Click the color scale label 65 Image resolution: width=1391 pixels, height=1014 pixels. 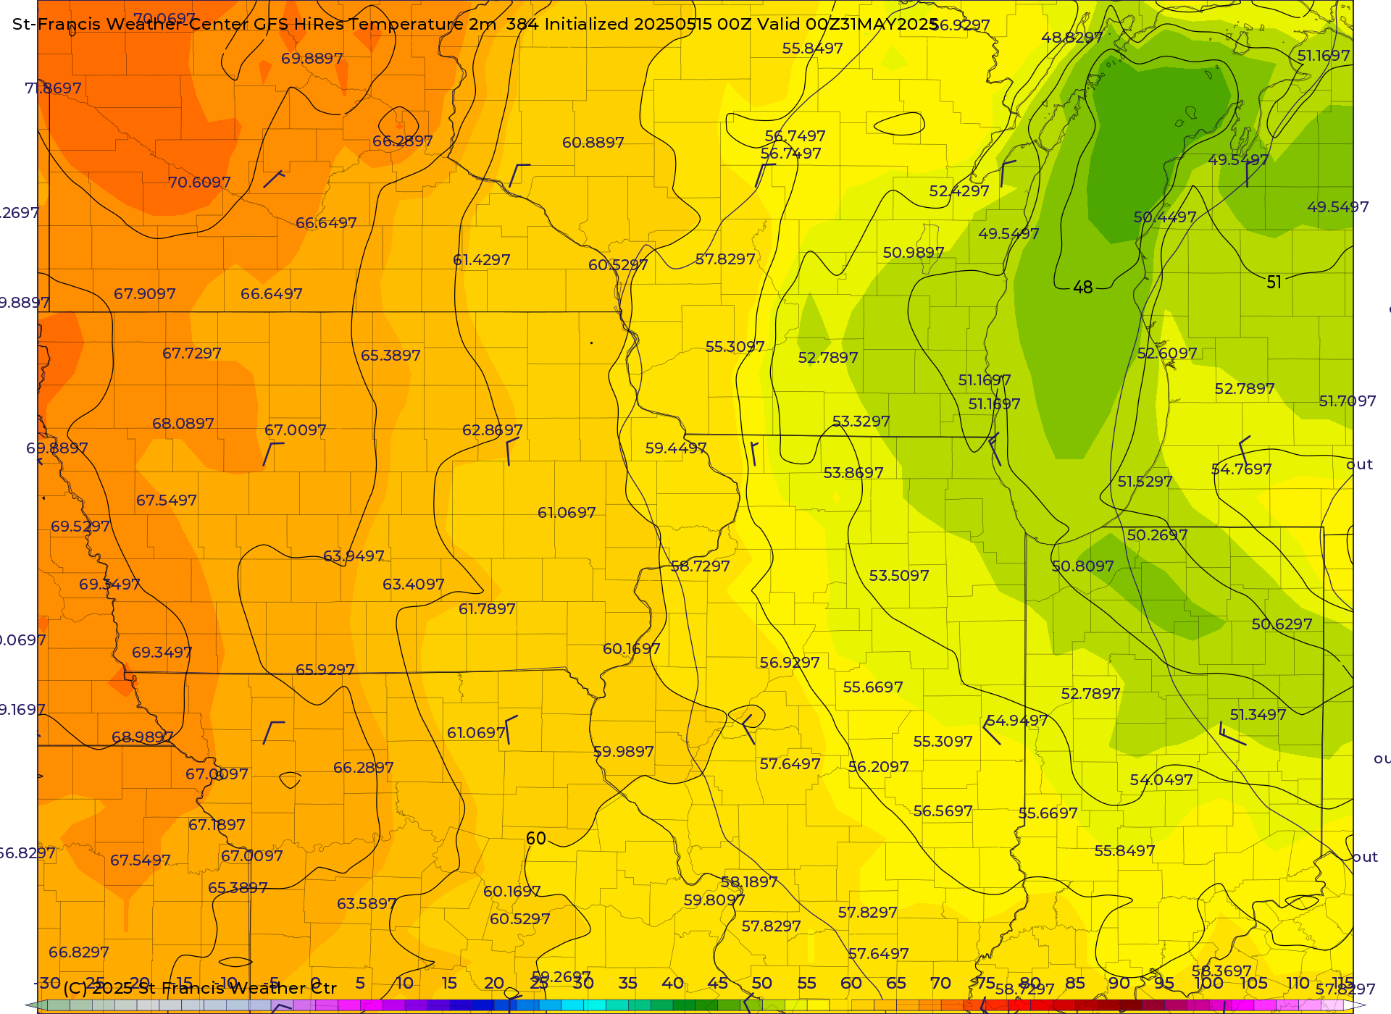(896, 983)
